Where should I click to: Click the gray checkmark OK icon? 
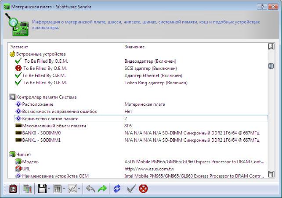(x=131, y=189)
